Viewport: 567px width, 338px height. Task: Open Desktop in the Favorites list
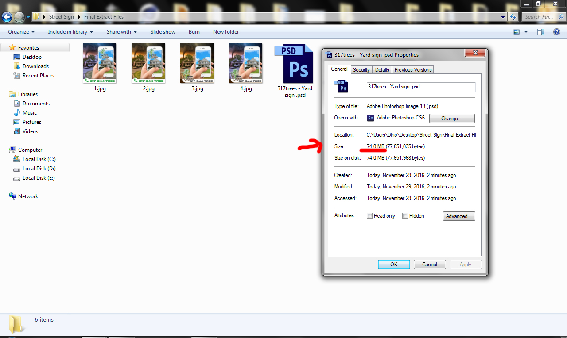point(32,57)
